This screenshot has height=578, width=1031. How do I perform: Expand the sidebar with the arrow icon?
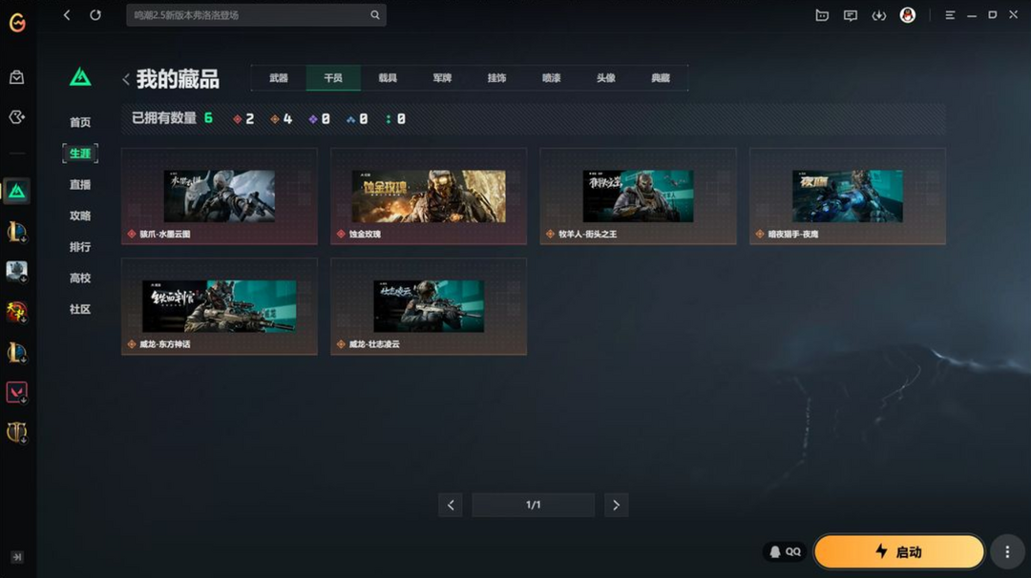tap(17, 557)
